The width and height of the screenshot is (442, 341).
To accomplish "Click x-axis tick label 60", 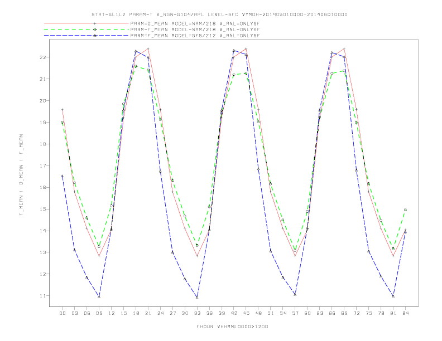I will click(308, 313).
